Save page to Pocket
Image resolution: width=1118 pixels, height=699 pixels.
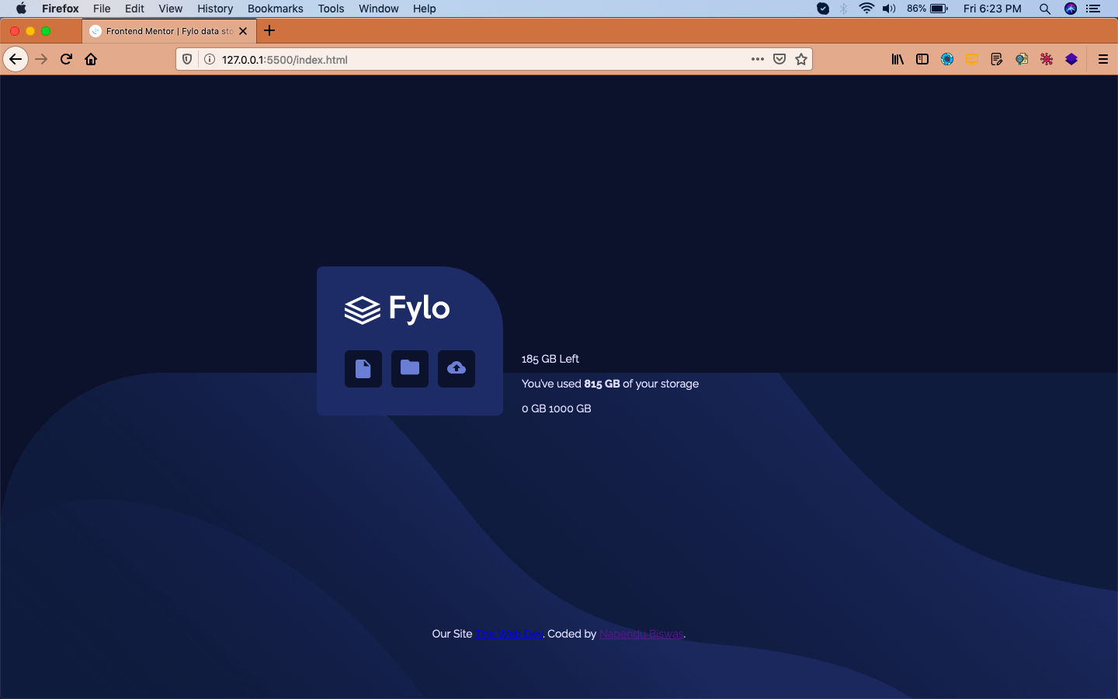click(x=779, y=59)
